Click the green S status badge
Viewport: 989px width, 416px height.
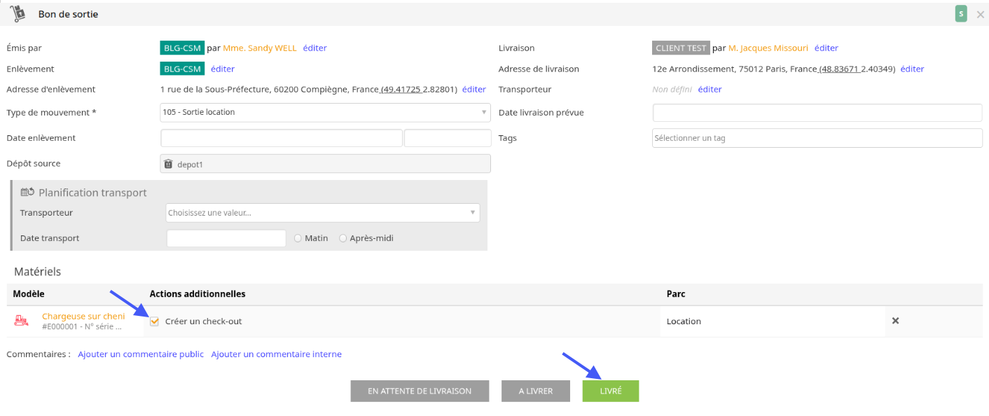tap(961, 13)
